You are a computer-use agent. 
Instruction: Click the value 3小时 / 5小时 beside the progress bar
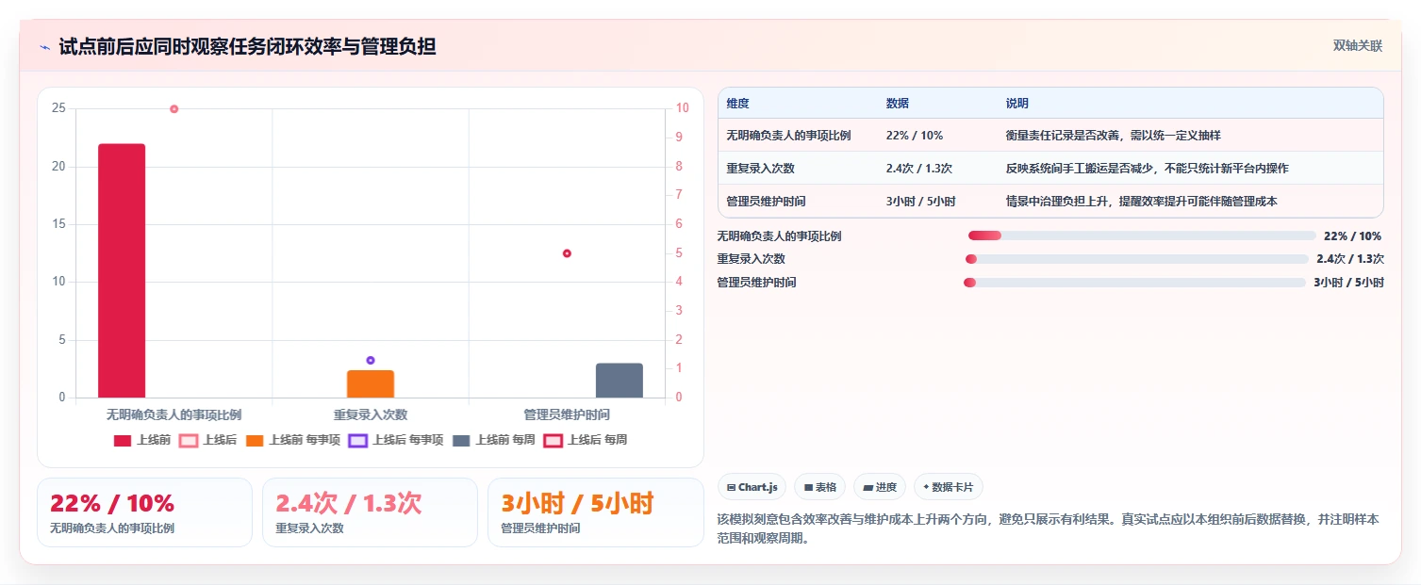[x=1348, y=283]
